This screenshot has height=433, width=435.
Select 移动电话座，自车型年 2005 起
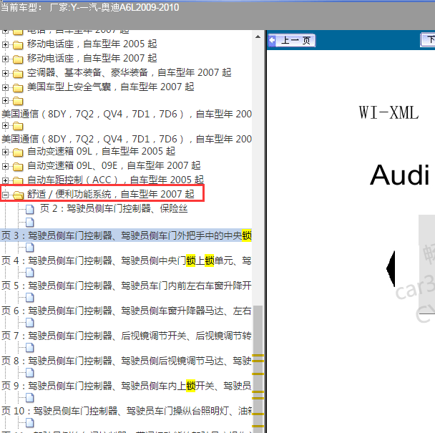click(92, 44)
